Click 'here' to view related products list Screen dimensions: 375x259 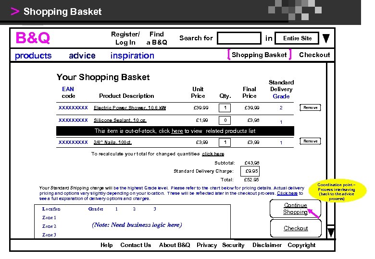[177, 131]
